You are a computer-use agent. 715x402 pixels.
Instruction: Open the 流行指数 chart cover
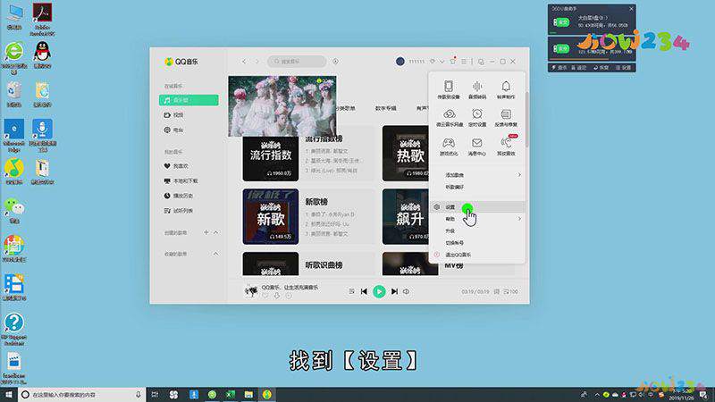tap(271, 158)
